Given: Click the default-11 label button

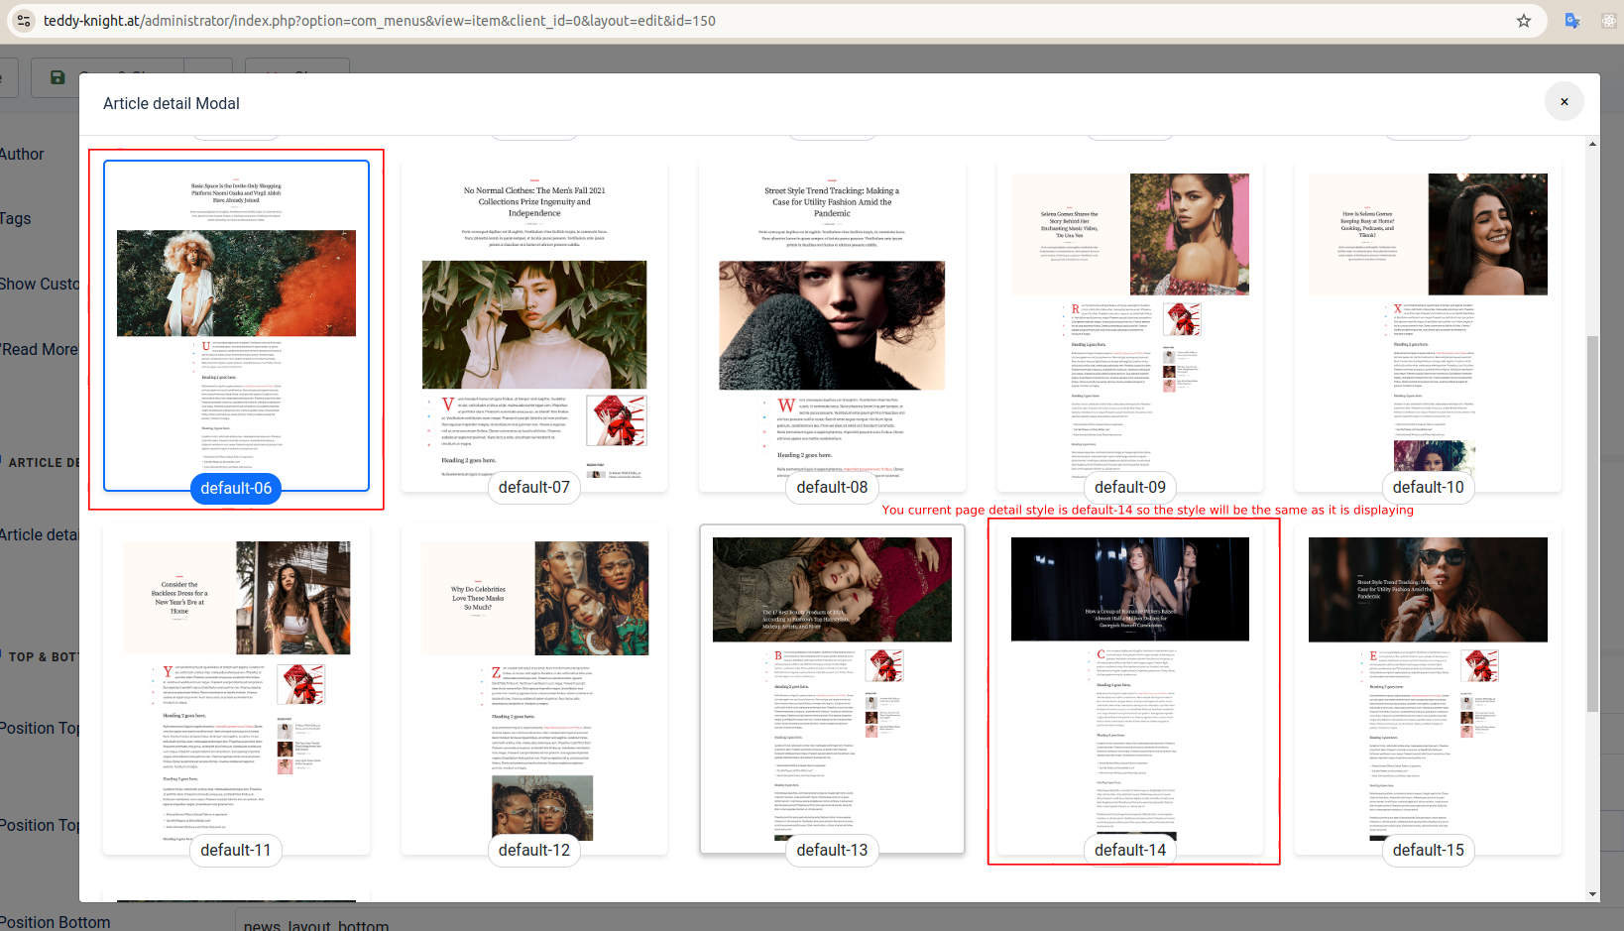Looking at the screenshot, I should [236, 850].
